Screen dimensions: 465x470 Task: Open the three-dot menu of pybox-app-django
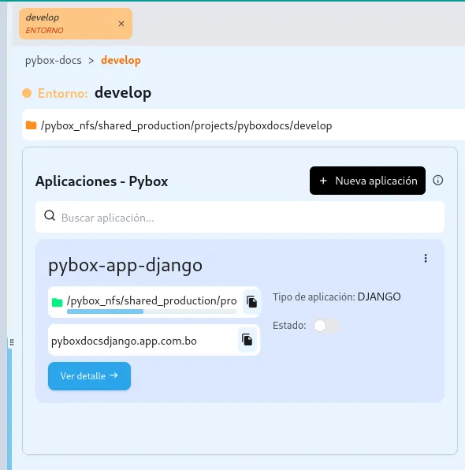(426, 259)
